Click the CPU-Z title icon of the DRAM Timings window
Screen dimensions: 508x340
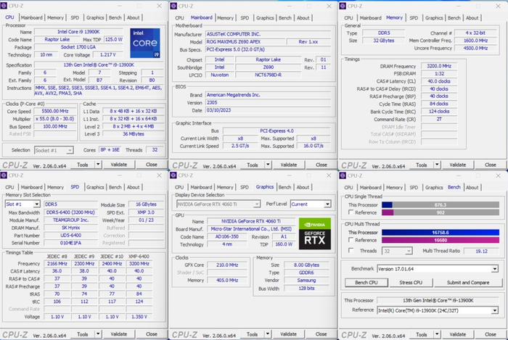coord(344,7)
